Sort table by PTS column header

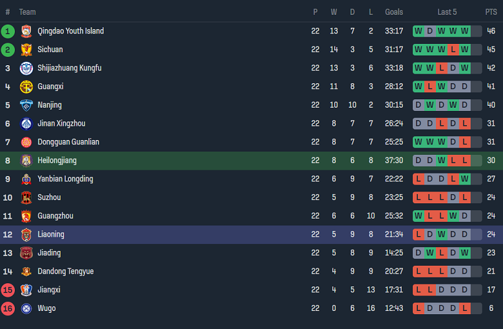pos(491,12)
